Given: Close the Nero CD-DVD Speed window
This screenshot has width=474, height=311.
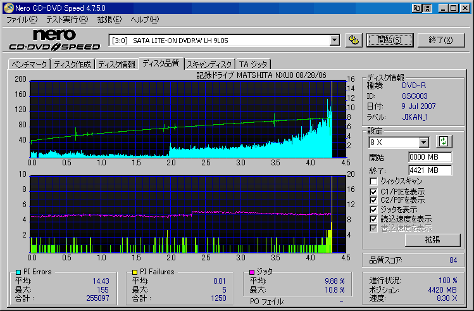Looking at the screenshot, I should 465,8.
